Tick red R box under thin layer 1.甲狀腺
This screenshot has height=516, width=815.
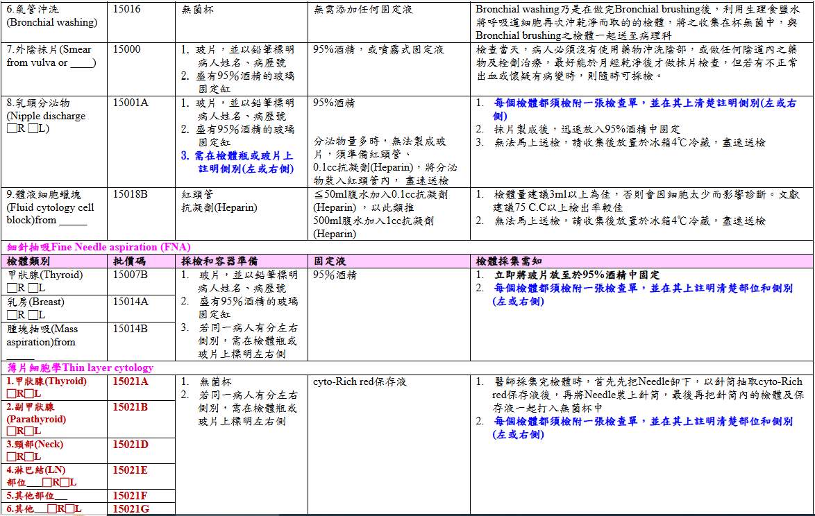(11, 394)
